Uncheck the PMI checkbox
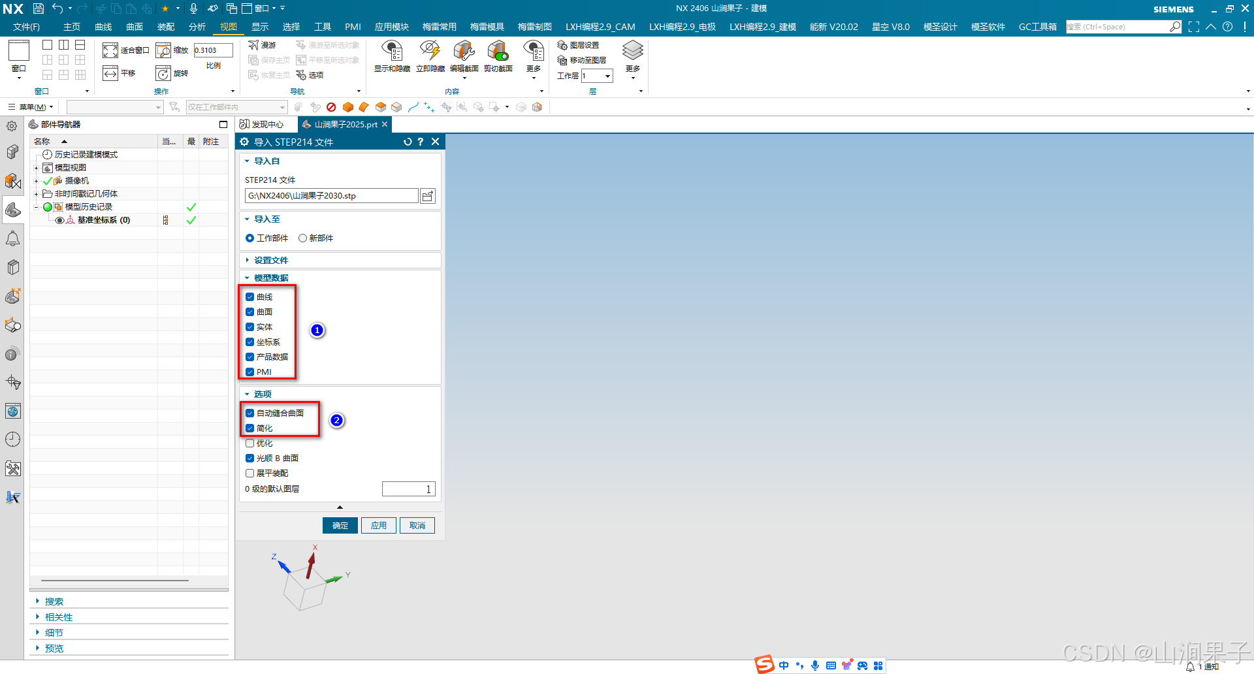The width and height of the screenshot is (1254, 674). tap(249, 372)
